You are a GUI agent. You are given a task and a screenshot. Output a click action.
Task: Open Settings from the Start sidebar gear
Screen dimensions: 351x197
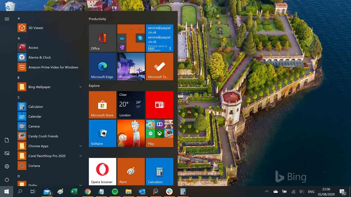point(7,166)
